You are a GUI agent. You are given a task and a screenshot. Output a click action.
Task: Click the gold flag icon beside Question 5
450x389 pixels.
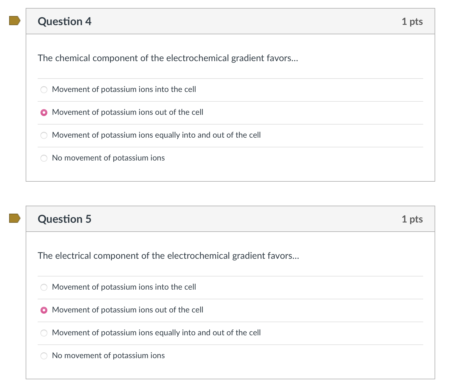tap(14, 219)
